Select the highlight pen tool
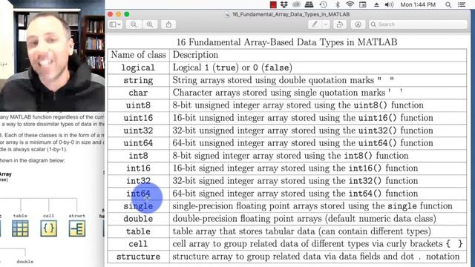The image size is (475, 267). (315, 24)
